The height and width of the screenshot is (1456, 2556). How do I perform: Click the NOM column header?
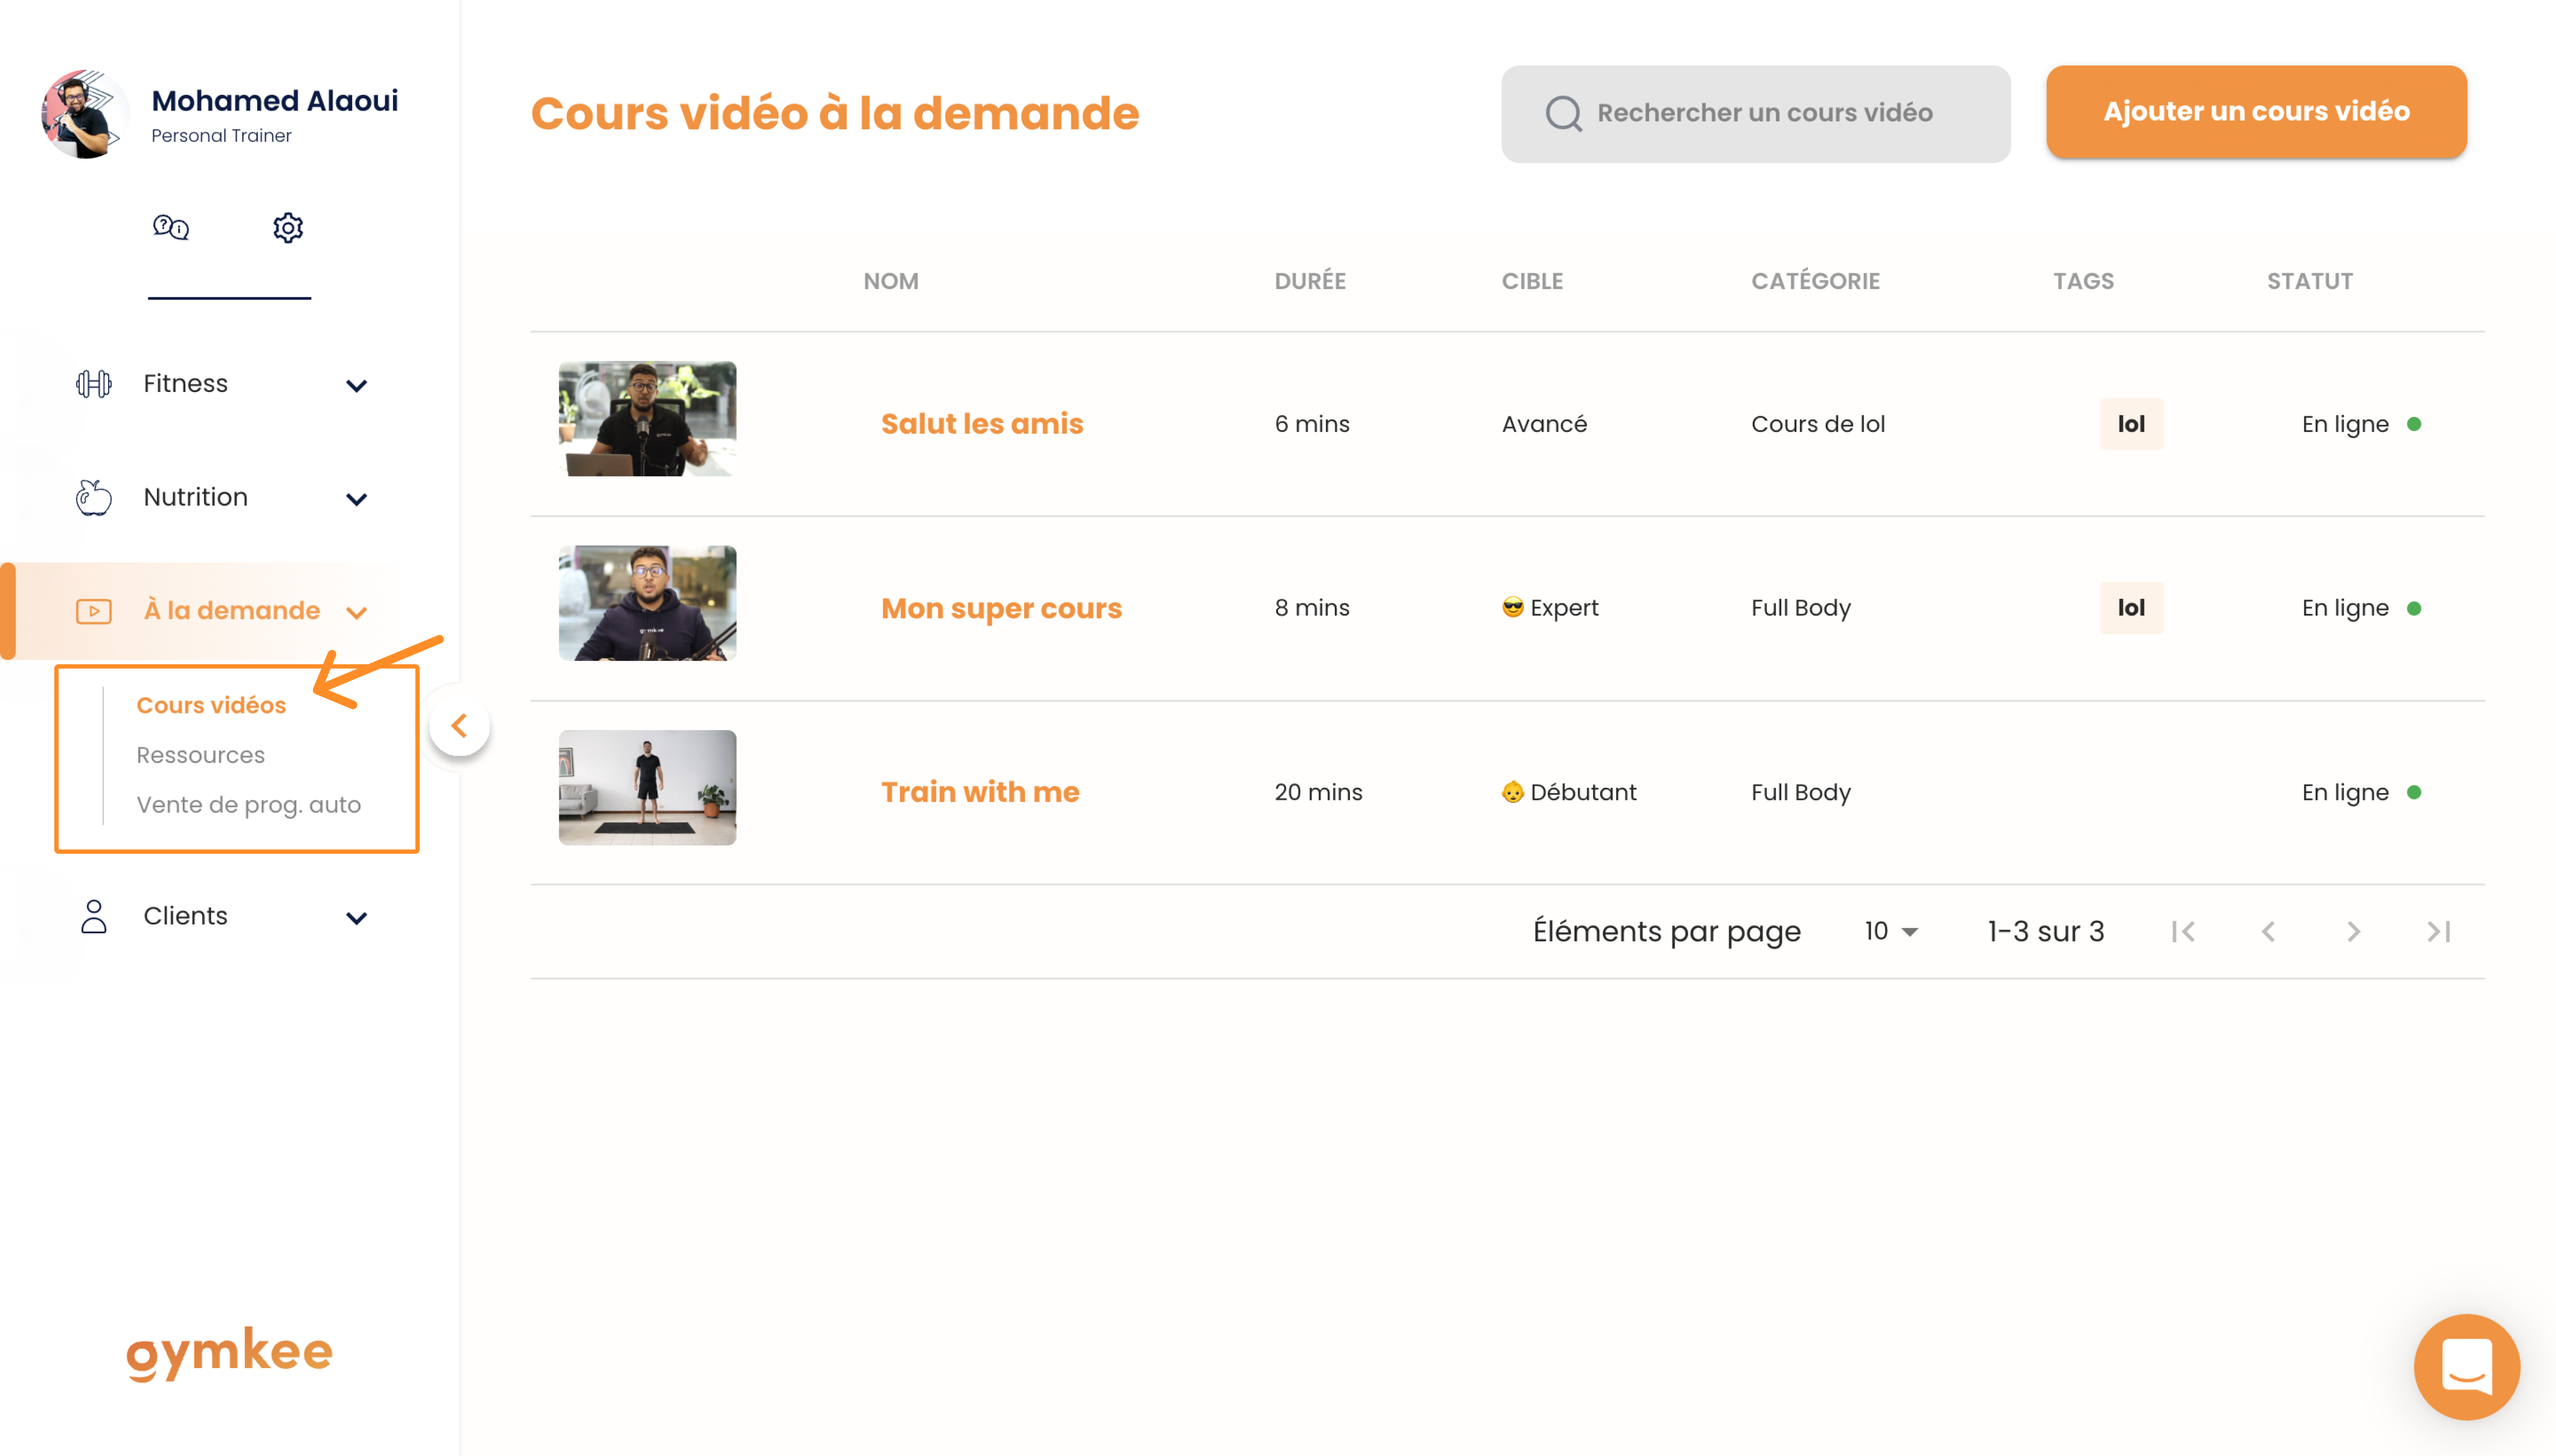(x=890, y=282)
